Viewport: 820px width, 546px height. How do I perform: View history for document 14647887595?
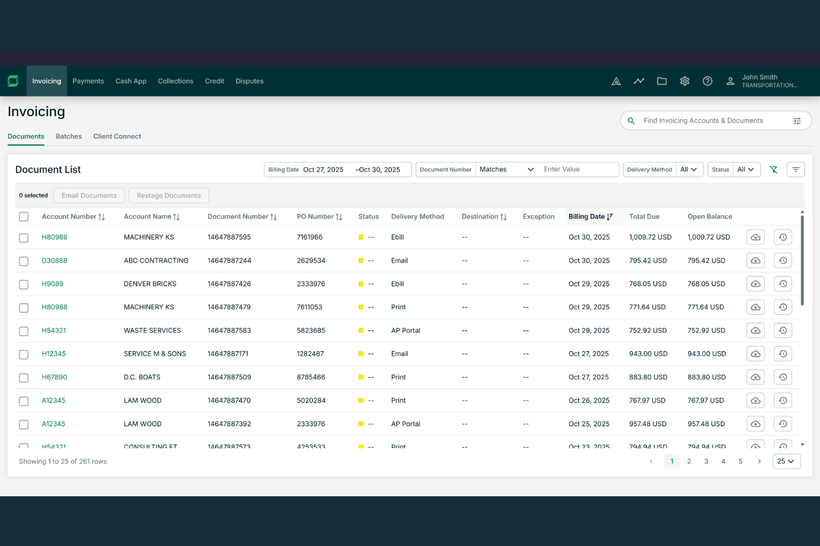(783, 237)
